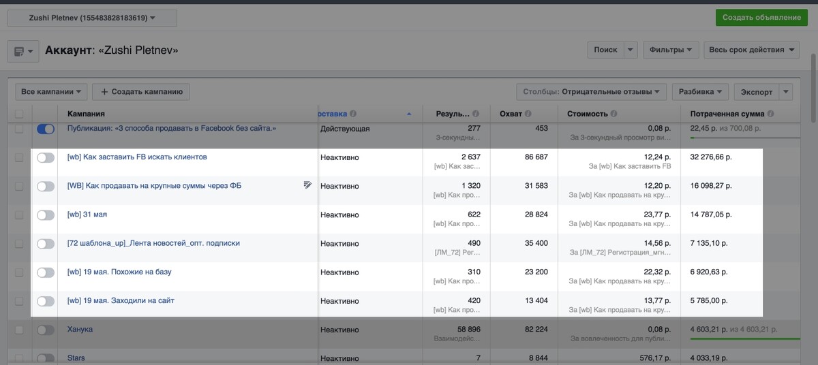Select the spent amount 5 785,00 р.
The height and width of the screenshot is (365, 818).
point(709,300)
